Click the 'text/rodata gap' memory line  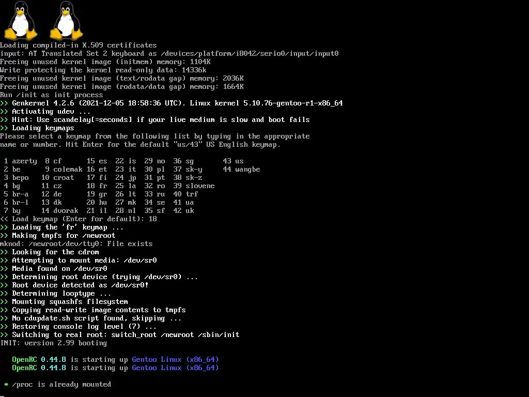[x=122, y=79]
